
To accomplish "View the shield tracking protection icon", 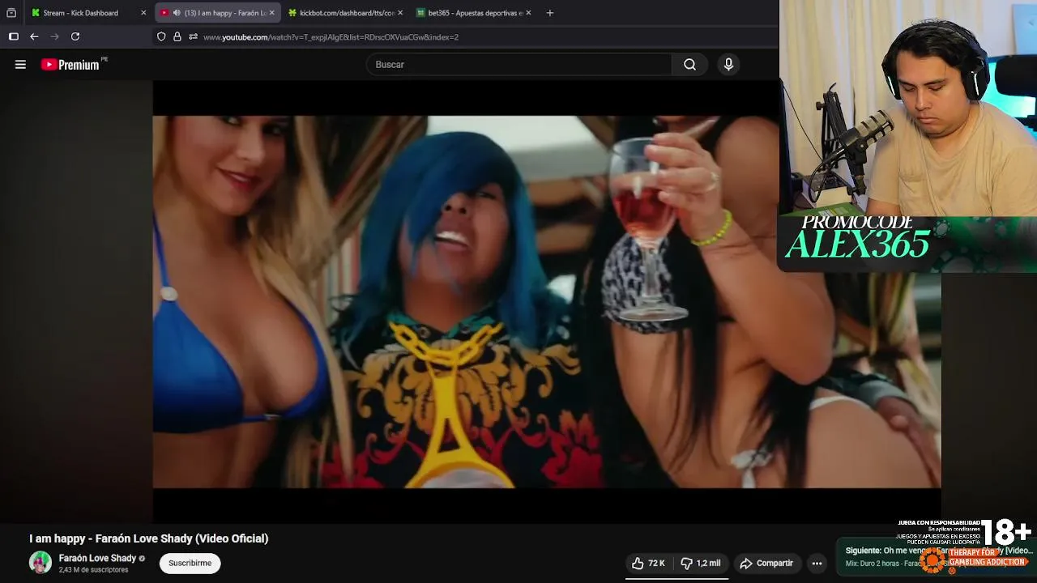I will pyautogui.click(x=161, y=36).
